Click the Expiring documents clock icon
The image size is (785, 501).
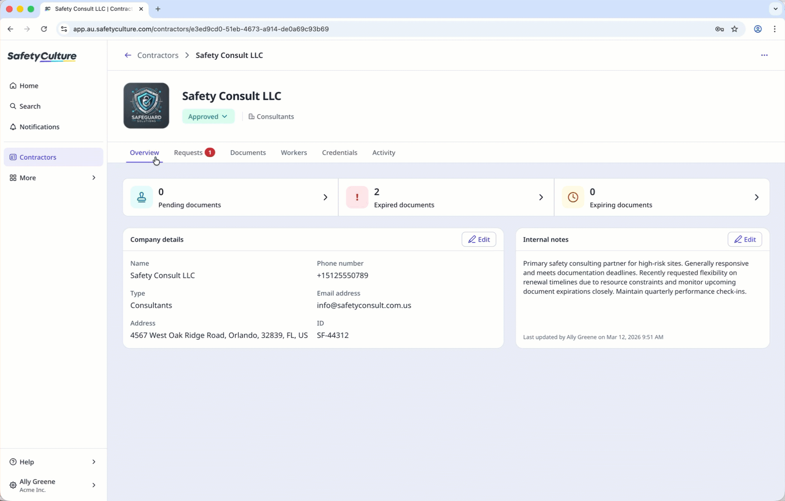[x=573, y=197]
